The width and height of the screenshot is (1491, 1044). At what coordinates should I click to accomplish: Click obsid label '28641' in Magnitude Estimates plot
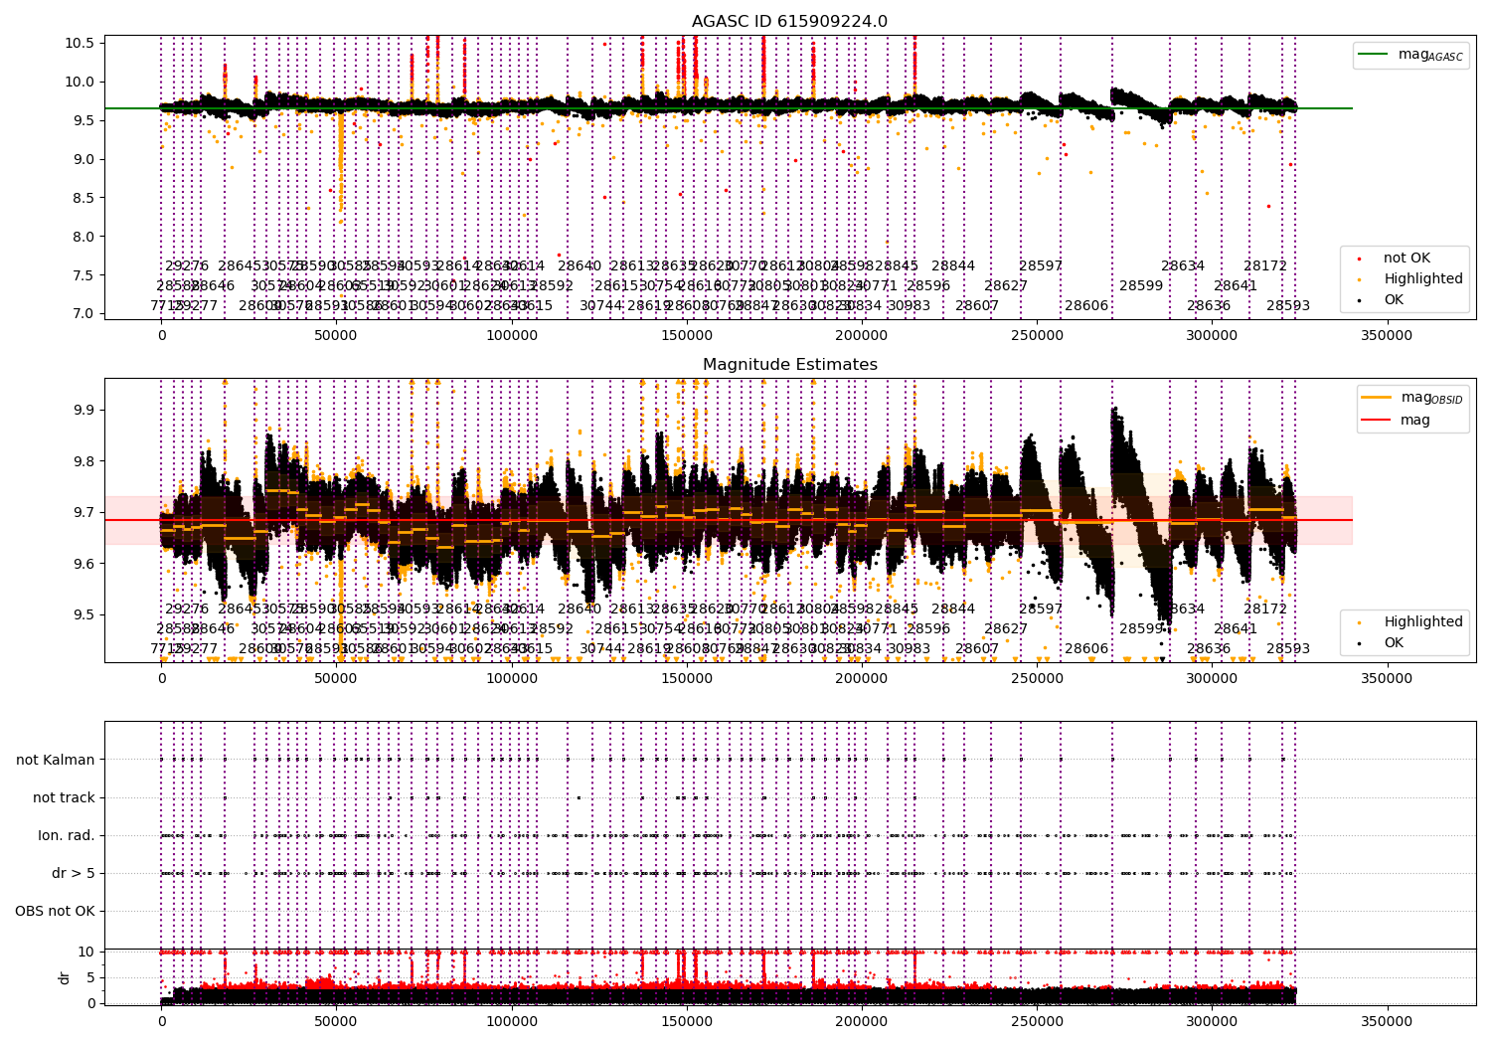click(x=1236, y=628)
